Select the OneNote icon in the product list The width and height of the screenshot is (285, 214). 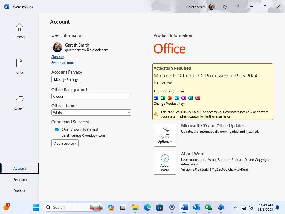(183, 98)
